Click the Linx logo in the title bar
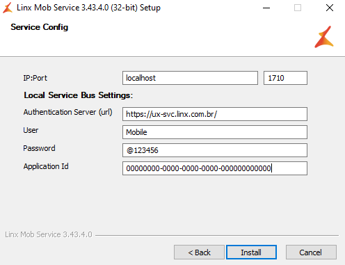Image resolution: width=345 pixels, height=265 pixels. (8, 8)
